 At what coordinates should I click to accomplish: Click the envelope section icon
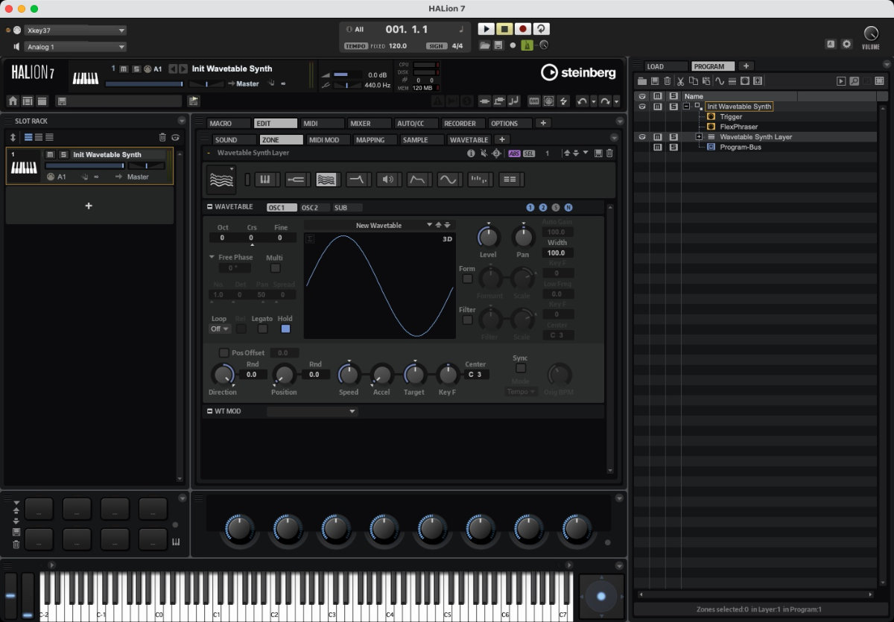pyautogui.click(x=418, y=179)
